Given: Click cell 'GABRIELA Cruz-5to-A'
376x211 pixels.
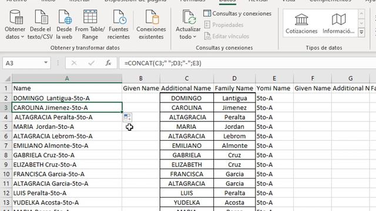Looking at the screenshot, I should point(67,155).
